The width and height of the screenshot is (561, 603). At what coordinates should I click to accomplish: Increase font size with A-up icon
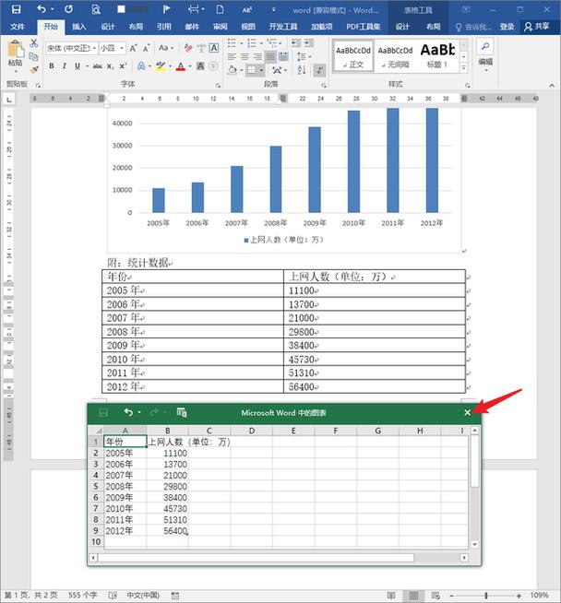[x=133, y=49]
